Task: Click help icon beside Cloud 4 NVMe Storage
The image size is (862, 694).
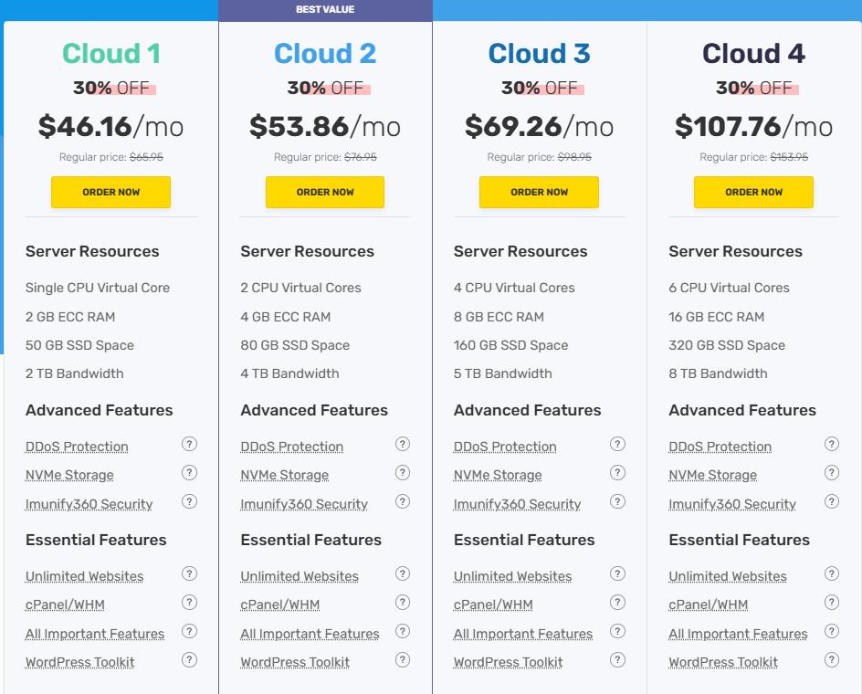Action: coord(831,473)
